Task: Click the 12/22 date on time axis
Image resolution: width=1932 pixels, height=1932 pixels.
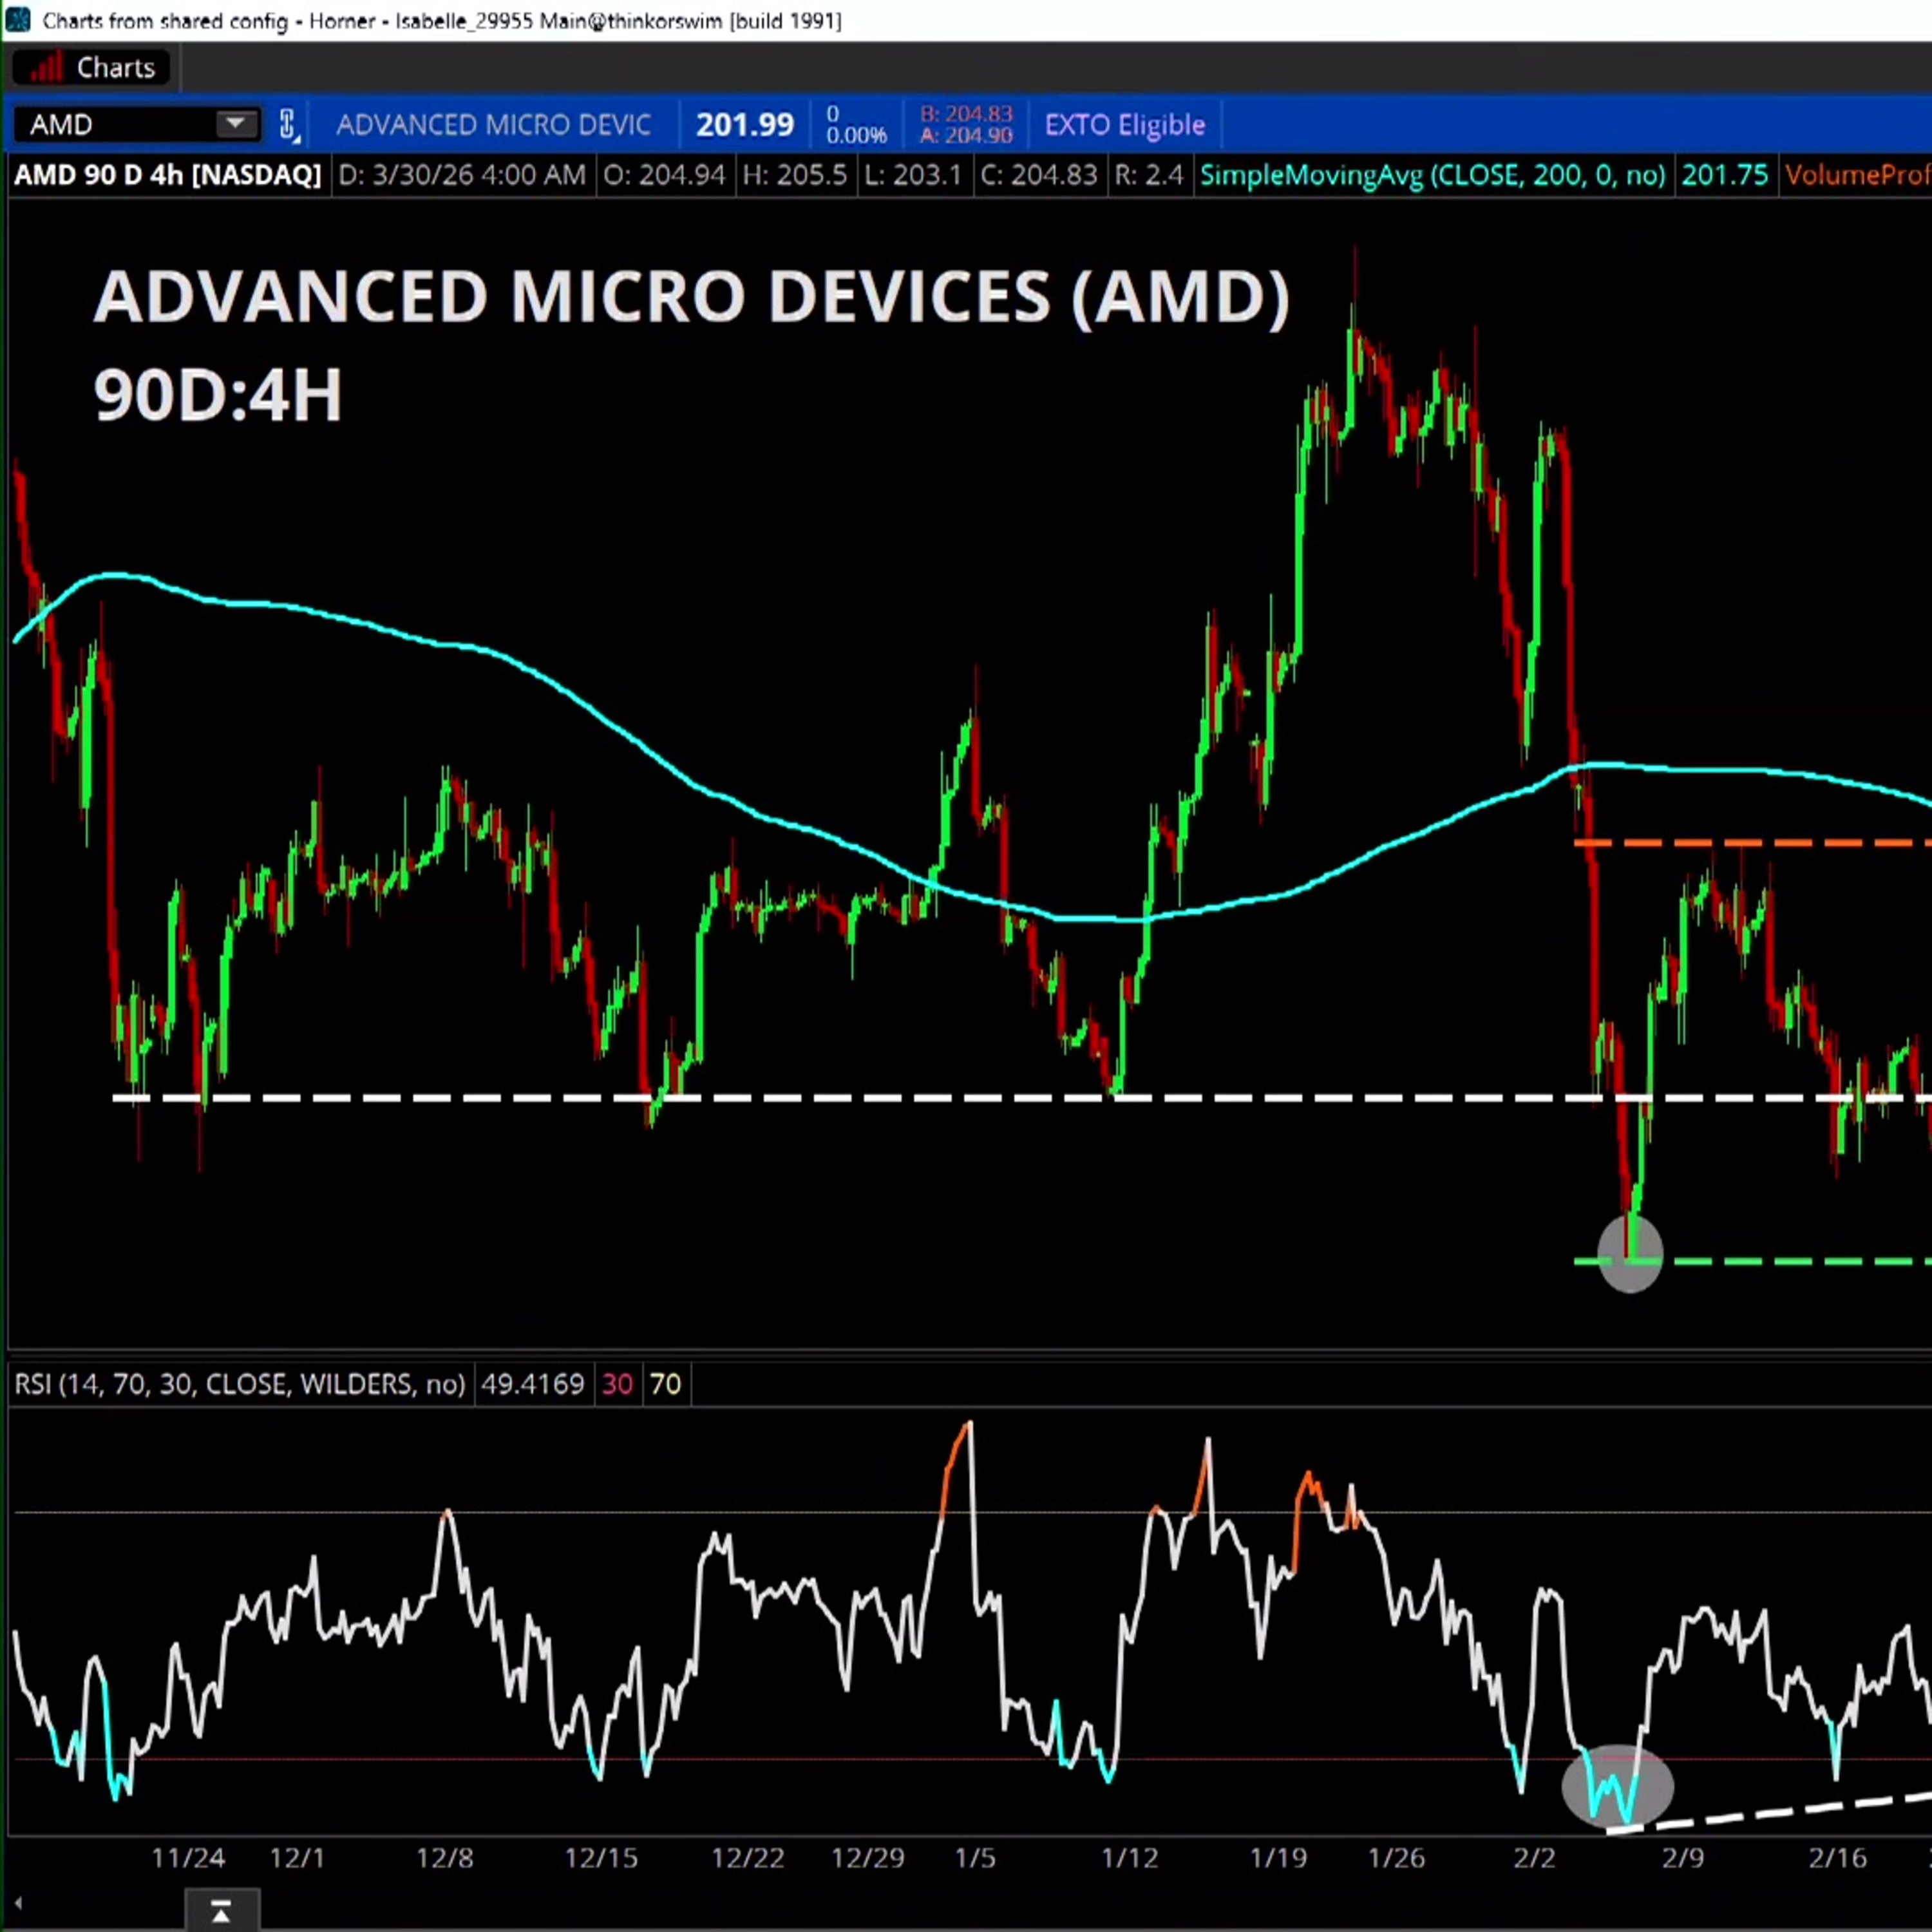Action: (x=748, y=1858)
